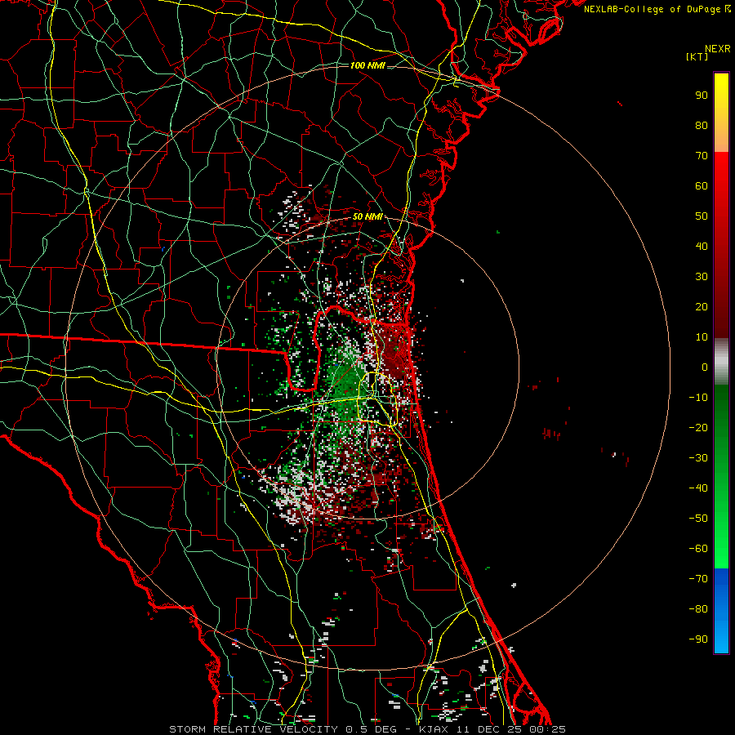Viewport: 735px width, 735px height.
Task: Click the -10 scale value
Action: point(698,398)
